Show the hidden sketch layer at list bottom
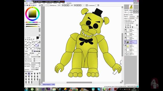Image resolution: width=163 pixels, height=91 pixels. [126, 53]
